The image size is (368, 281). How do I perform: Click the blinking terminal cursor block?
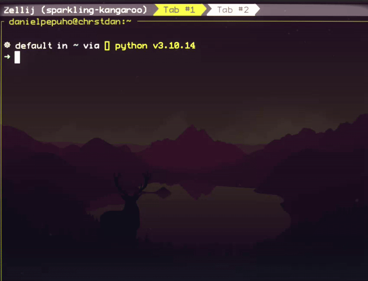pyautogui.click(x=17, y=57)
